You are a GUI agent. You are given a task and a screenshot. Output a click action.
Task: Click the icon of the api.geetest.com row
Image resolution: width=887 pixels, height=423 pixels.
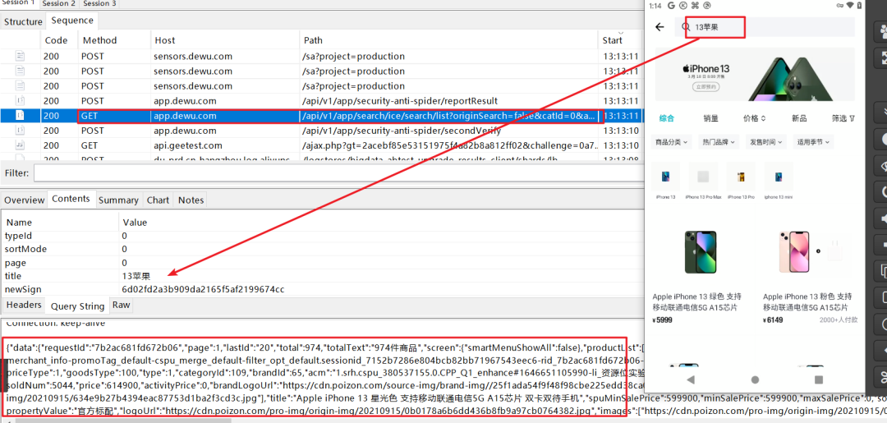click(x=20, y=145)
